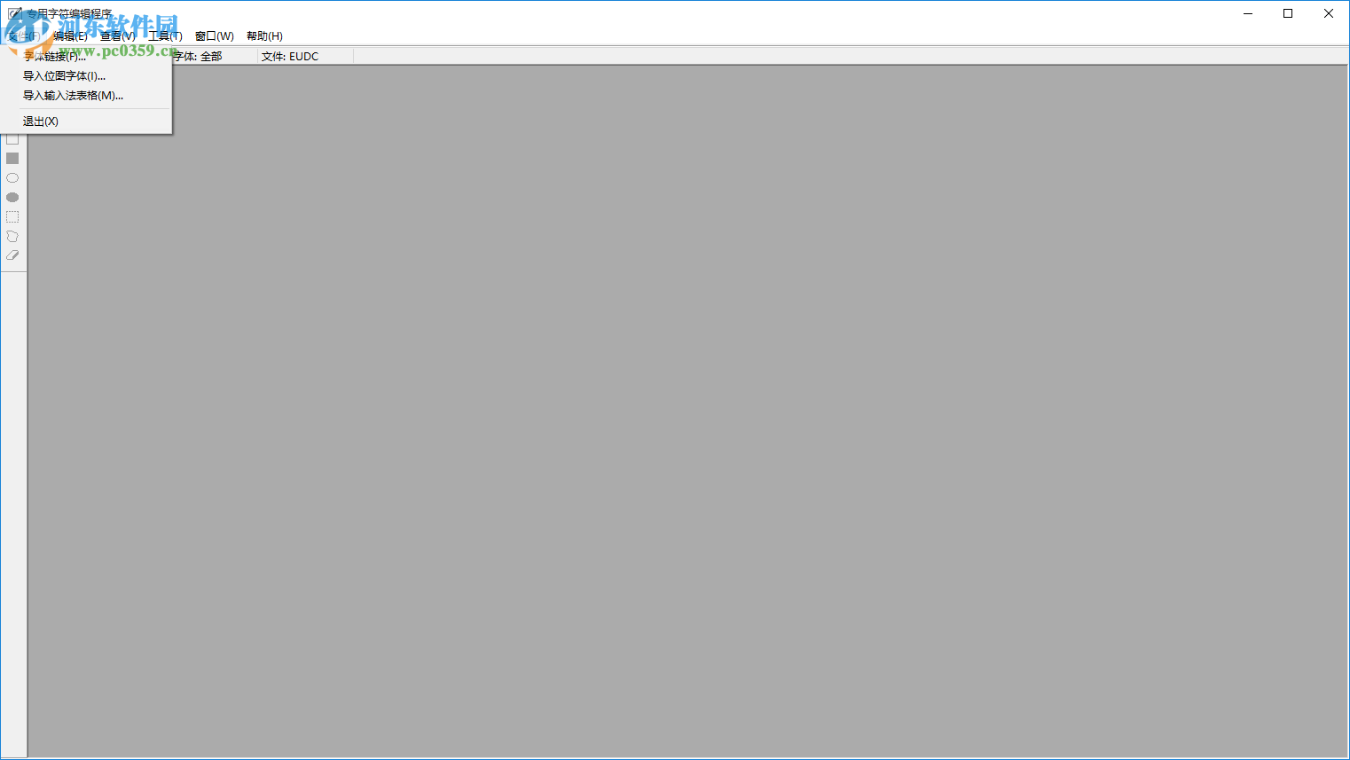Open the 查看(V) menu

[x=118, y=36]
